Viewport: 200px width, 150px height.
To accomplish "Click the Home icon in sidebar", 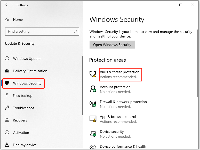I will coord(7,20).
